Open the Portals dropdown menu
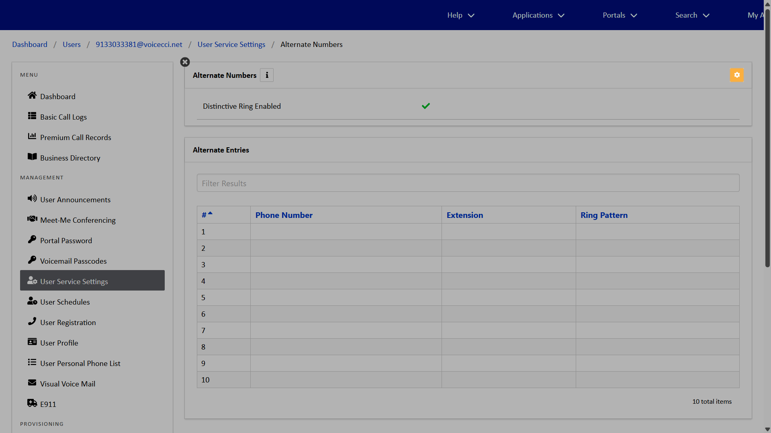 coord(620,15)
